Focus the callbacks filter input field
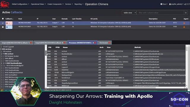This screenshot has height=107, width=190. tap(160, 12)
